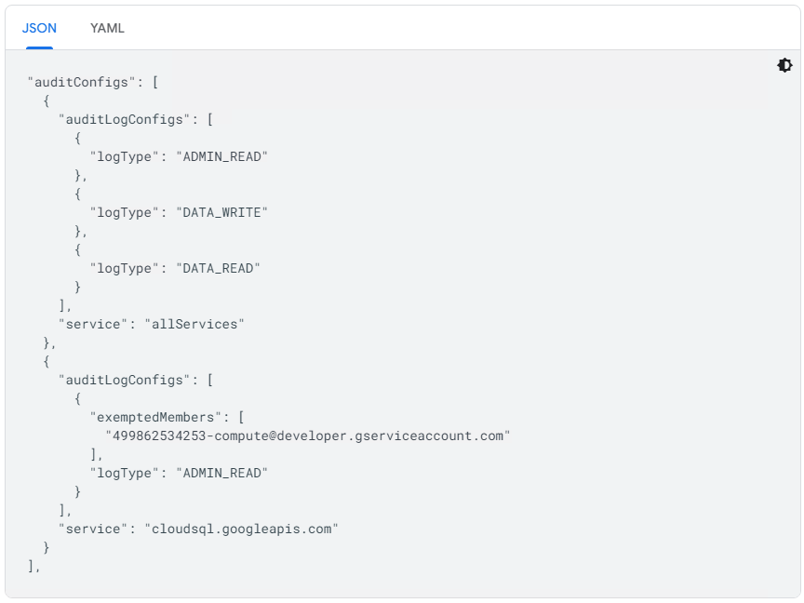The height and width of the screenshot is (603, 804).
Task: Click the "DATA_READ" log type value
Action: pos(218,268)
